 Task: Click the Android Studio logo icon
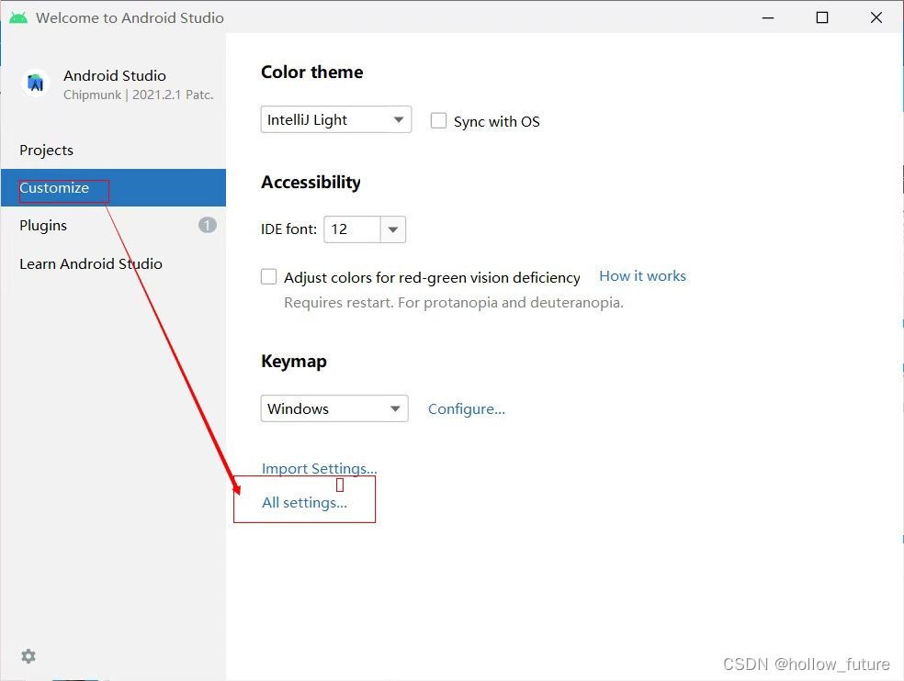(x=35, y=84)
